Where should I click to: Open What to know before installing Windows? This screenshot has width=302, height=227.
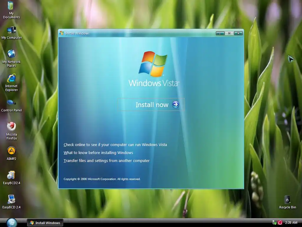(98, 153)
